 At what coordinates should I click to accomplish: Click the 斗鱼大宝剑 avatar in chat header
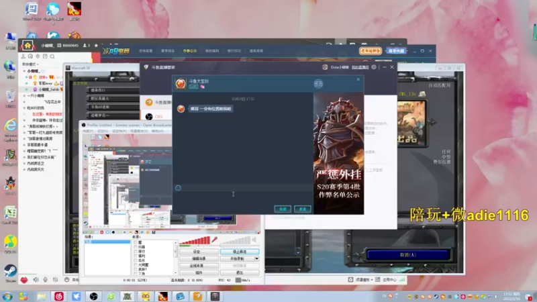point(181,83)
